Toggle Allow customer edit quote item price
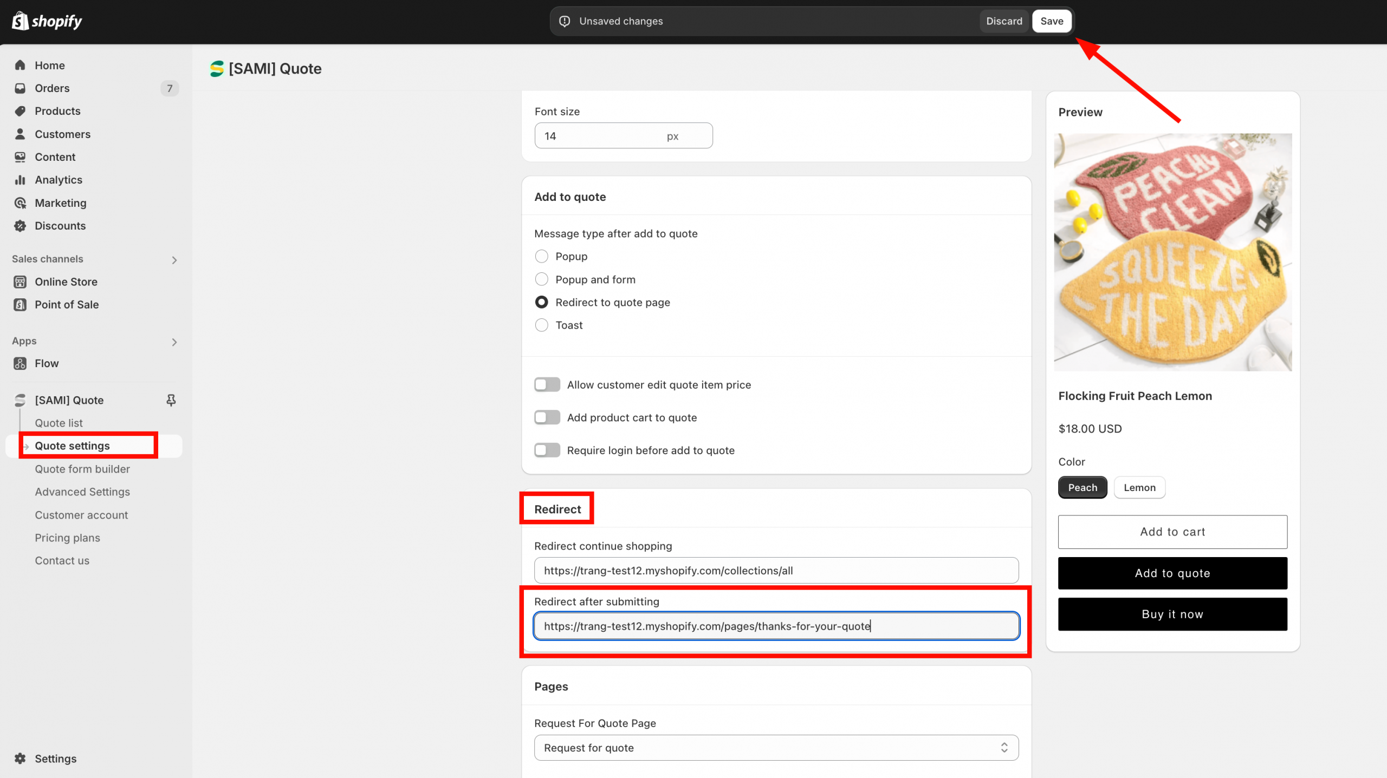 click(547, 384)
